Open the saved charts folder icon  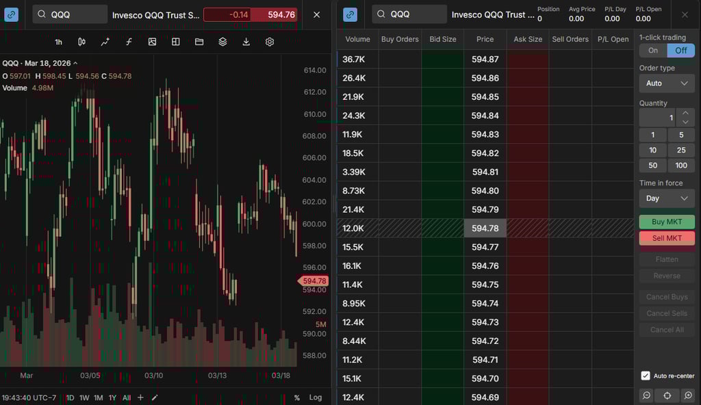pyautogui.click(x=199, y=42)
